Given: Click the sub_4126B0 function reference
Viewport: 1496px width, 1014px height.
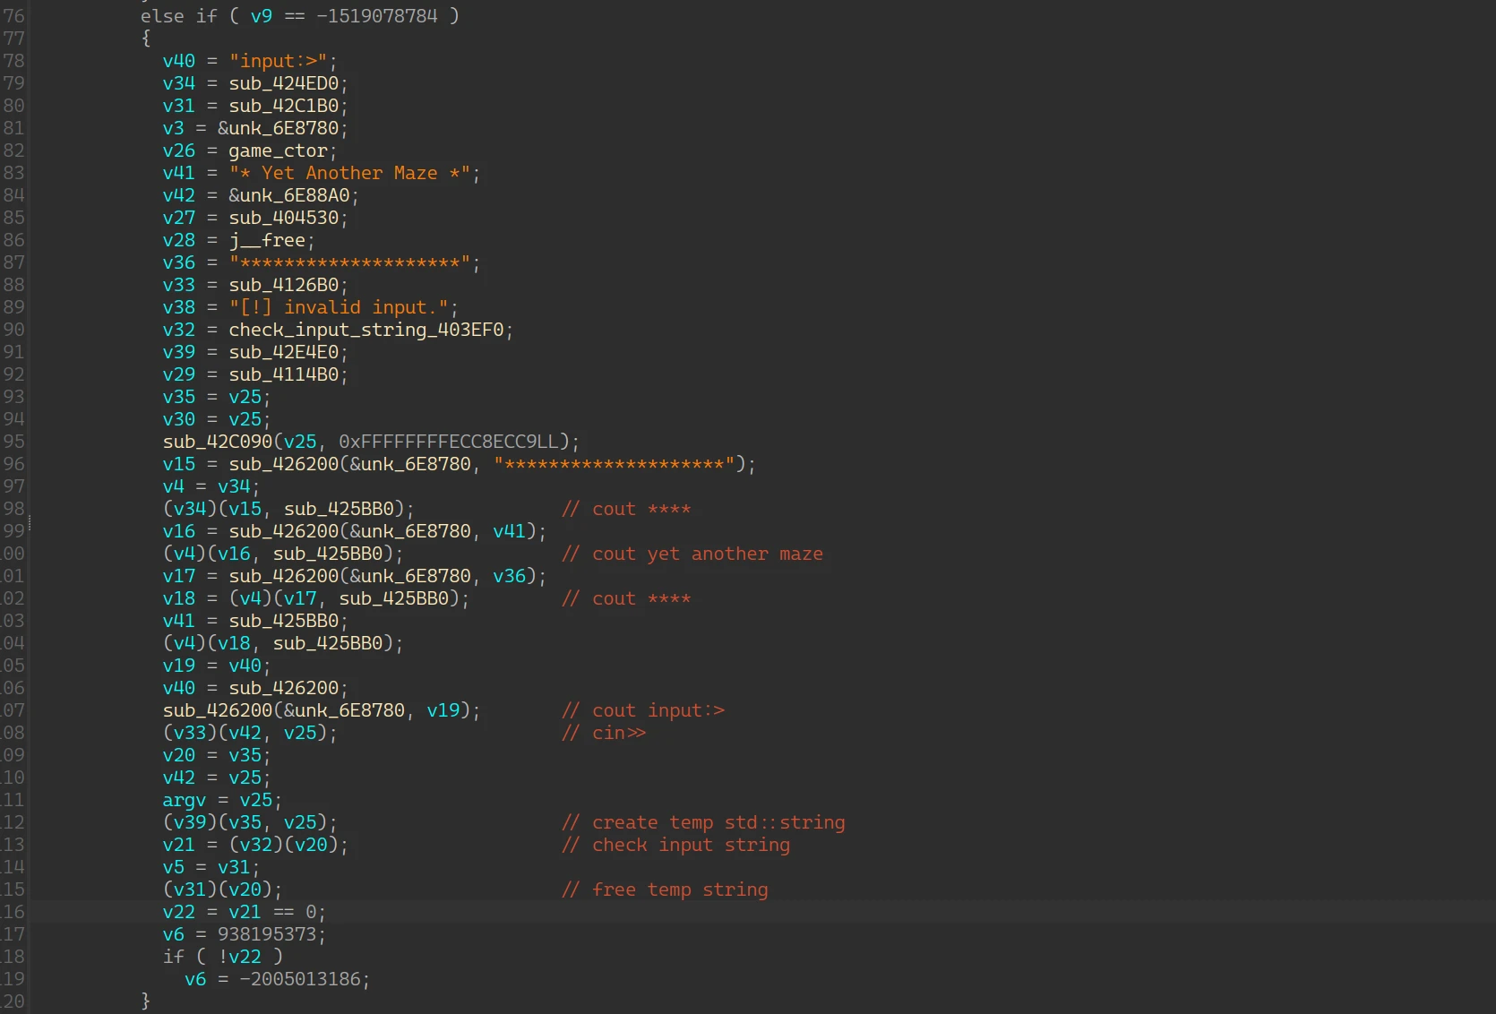Looking at the screenshot, I should pyautogui.click(x=283, y=285).
